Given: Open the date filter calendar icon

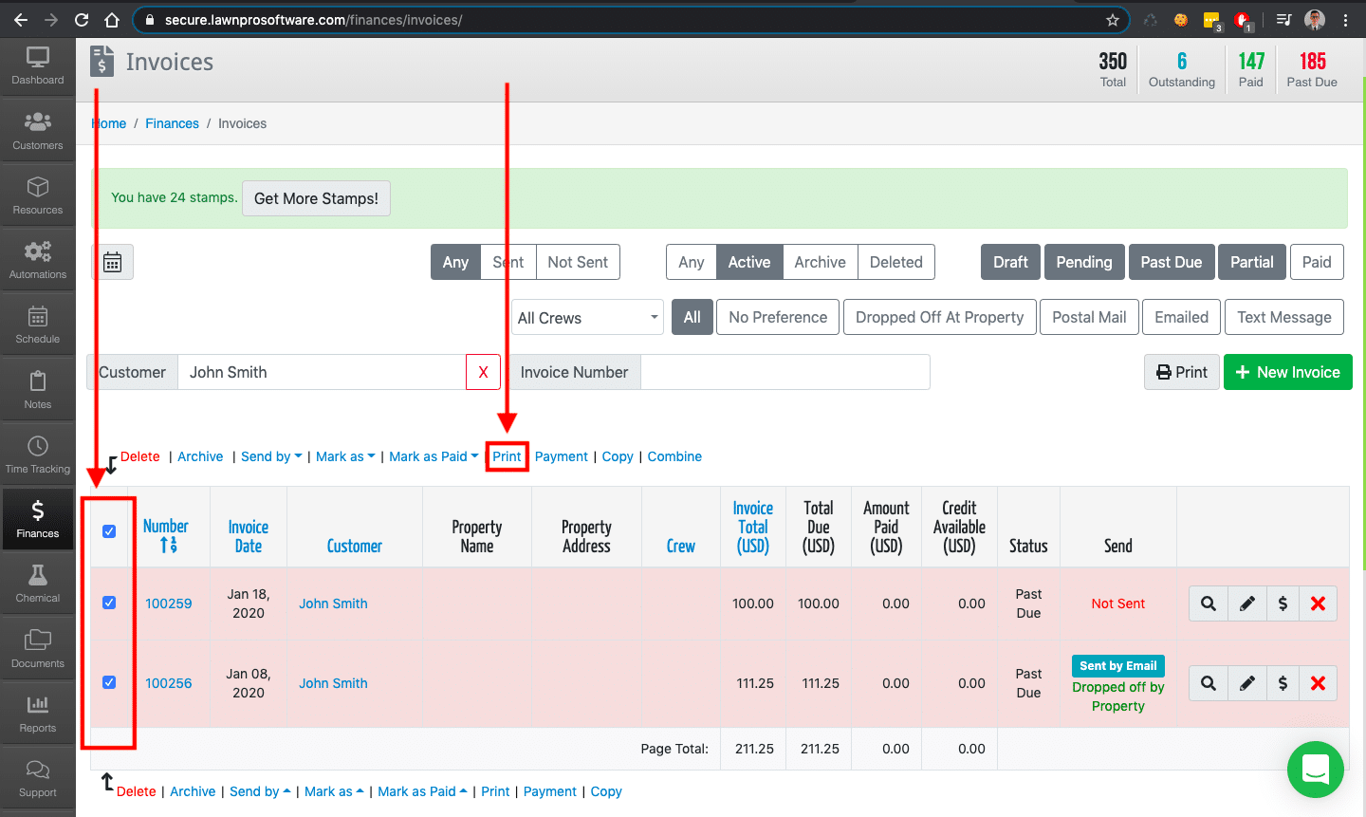Looking at the screenshot, I should tap(112, 261).
